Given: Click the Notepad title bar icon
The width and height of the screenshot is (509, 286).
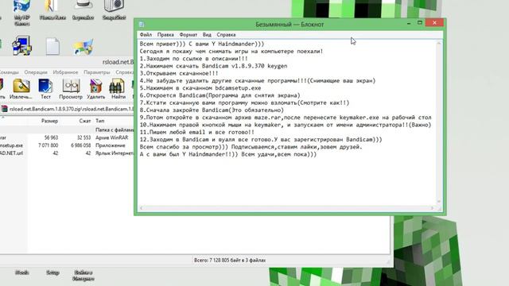Looking at the screenshot, I should coord(142,25).
